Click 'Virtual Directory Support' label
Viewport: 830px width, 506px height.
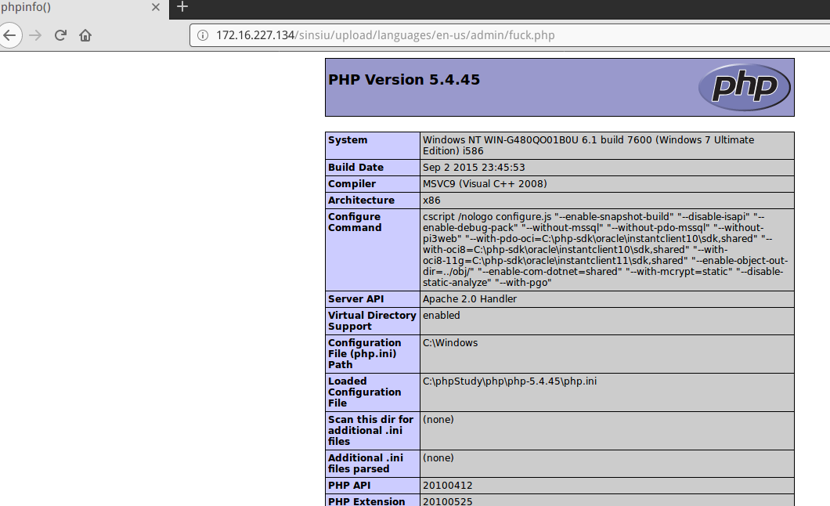click(x=372, y=320)
